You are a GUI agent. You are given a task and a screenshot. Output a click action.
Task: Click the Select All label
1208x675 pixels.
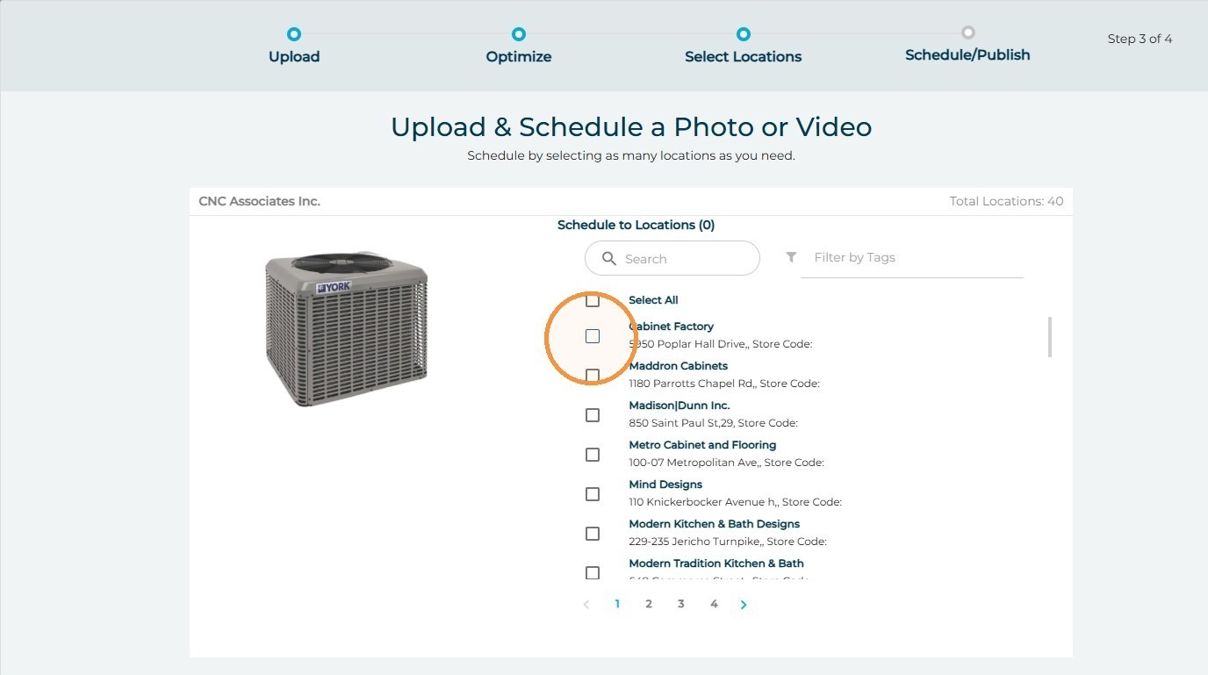[654, 300]
